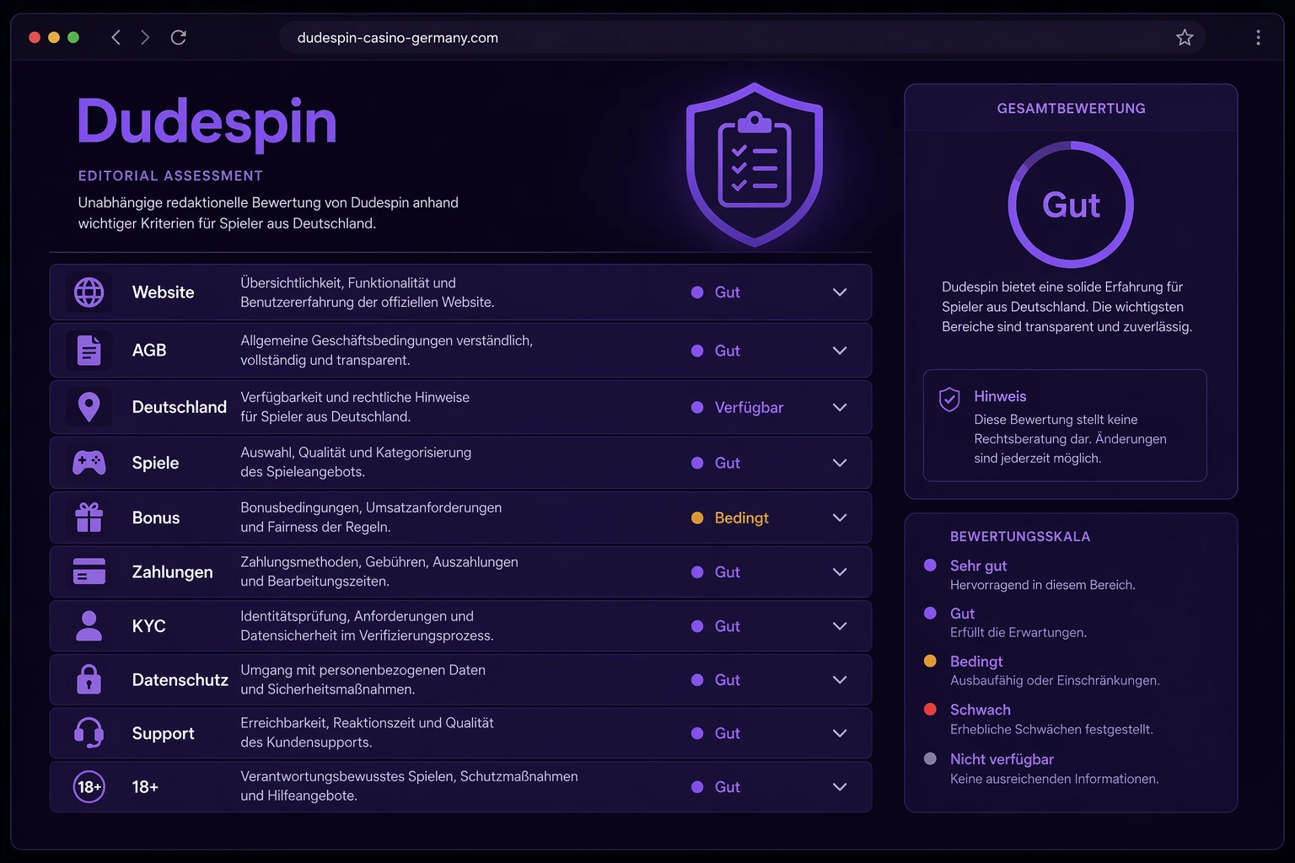Click the address bar URL field

pyautogui.click(x=742, y=37)
